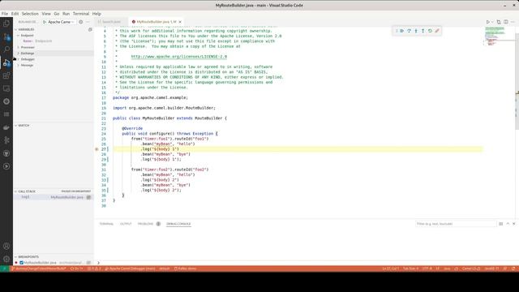This screenshot has height=292, width=519.
Task: Click Restart in the debug toolbar
Action: [430, 31]
